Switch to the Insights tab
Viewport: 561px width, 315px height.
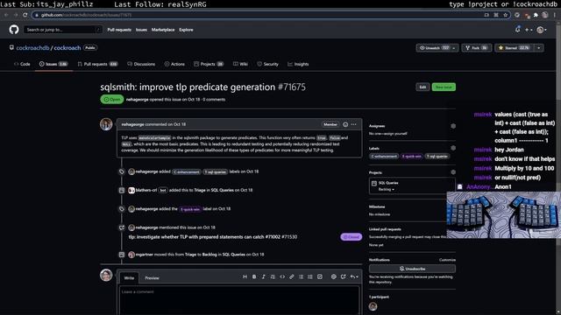tap(298, 64)
